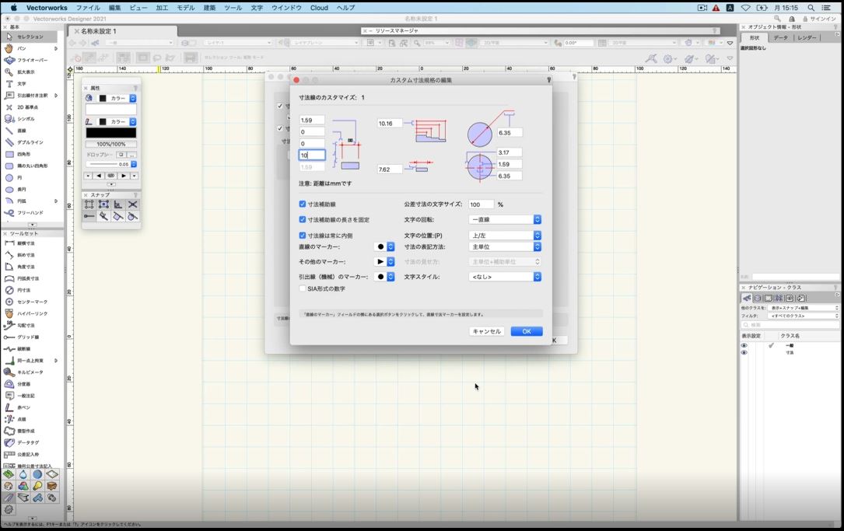Open the 文字の回転 dropdown
The image size is (844, 531).
505,219
